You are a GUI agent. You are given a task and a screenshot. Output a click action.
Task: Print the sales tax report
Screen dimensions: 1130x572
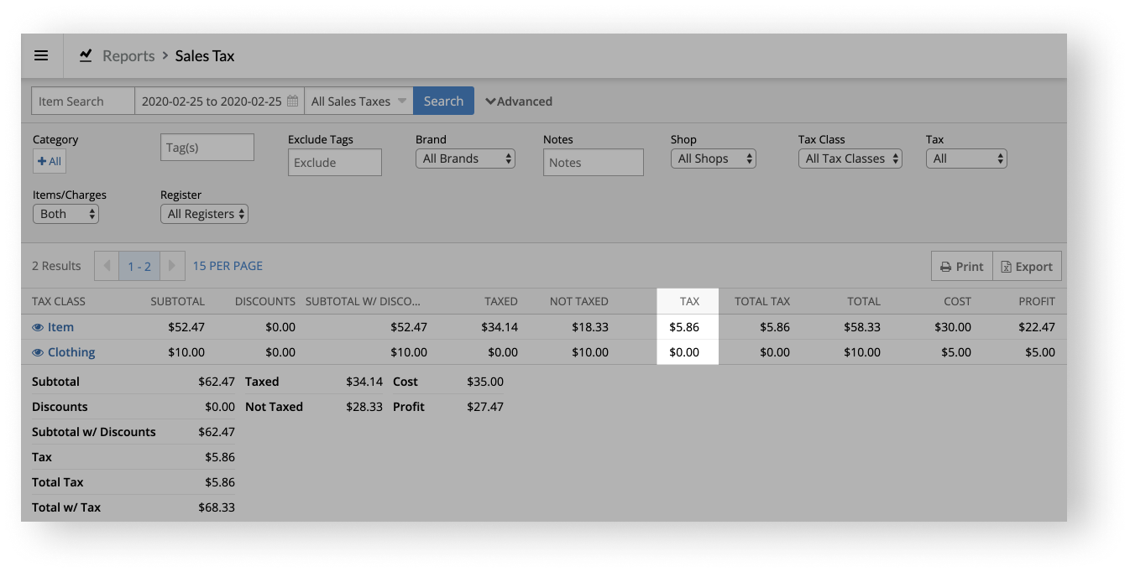pos(962,266)
